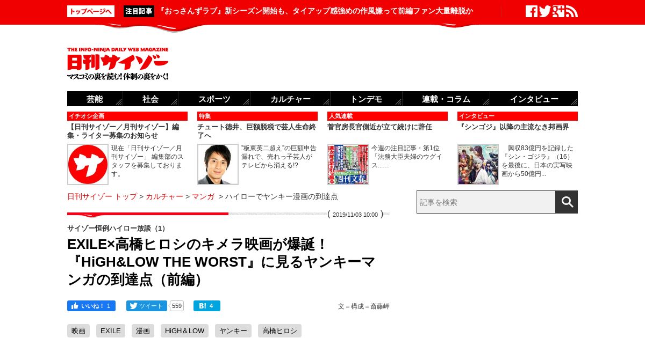Click the 特集 section label

pos(257,116)
